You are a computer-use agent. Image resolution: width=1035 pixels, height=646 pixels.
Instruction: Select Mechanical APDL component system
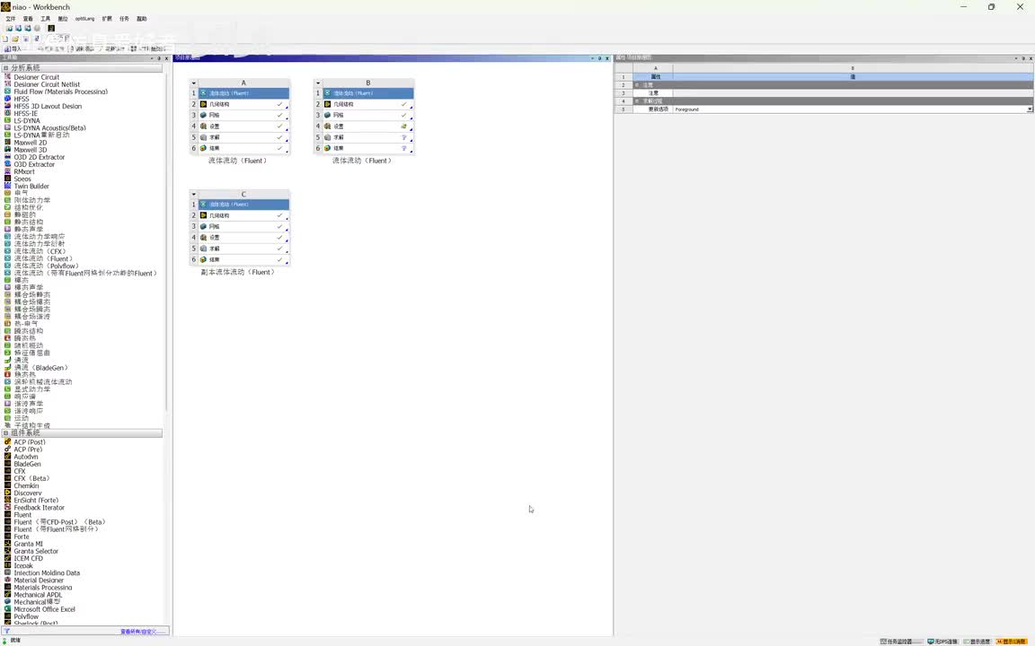[39, 595]
